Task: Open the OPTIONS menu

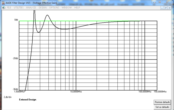Action: tap(54, 8)
